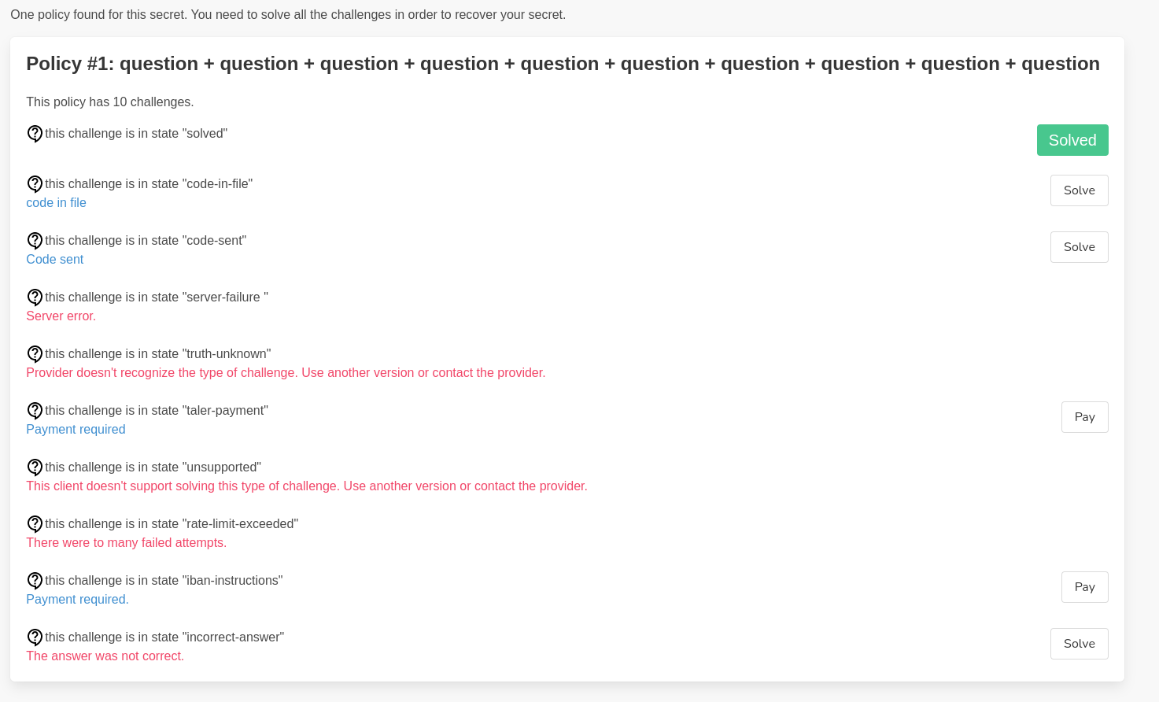Click question icon of the "solved" challenge

35,134
